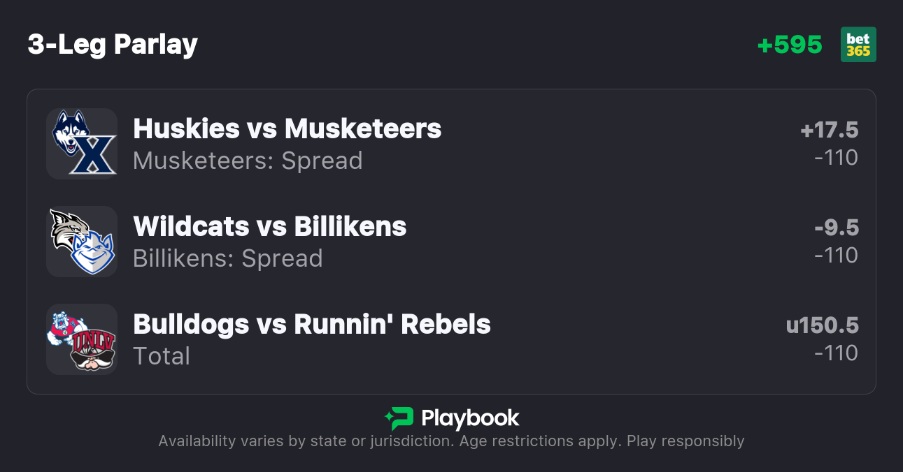Click the -110 odds for Musketeers leg
This screenshot has height=472, width=903.
[x=836, y=158]
